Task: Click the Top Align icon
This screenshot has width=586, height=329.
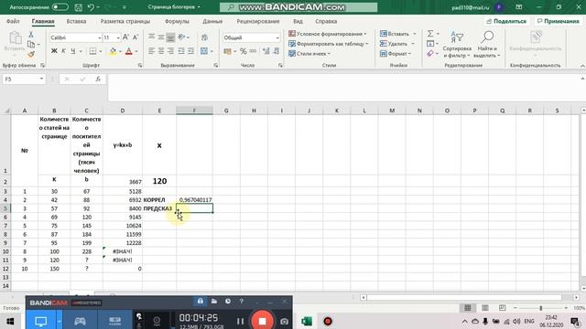Action: [x=151, y=37]
